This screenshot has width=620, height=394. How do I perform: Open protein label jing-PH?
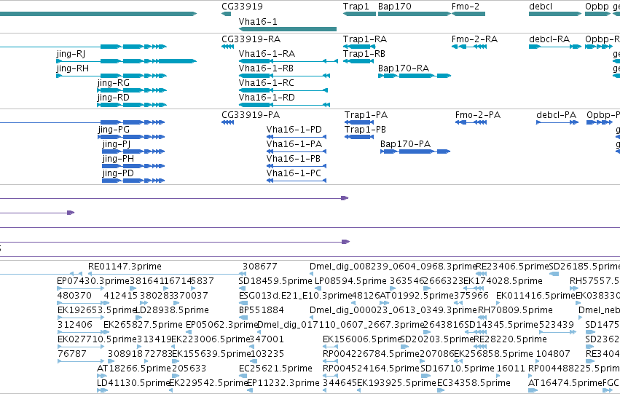coord(118,159)
